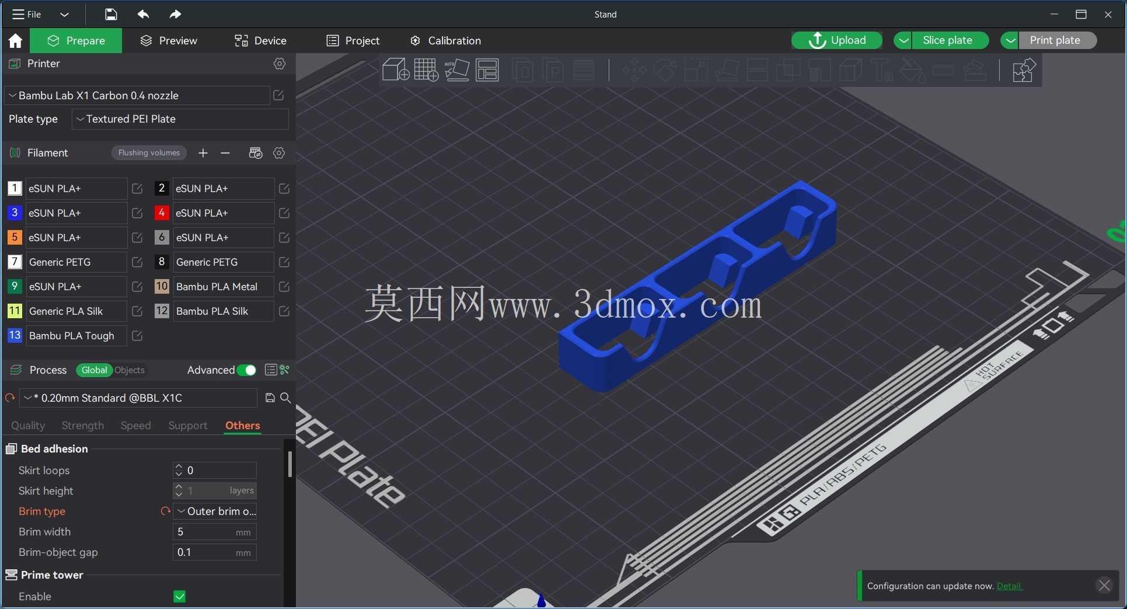Add a new plate grid icon
The image size is (1127, 609).
coord(426,70)
